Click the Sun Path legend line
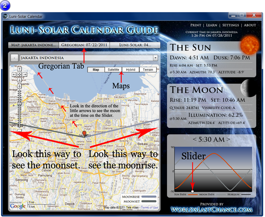The image size is (265, 217). pos(193,195)
